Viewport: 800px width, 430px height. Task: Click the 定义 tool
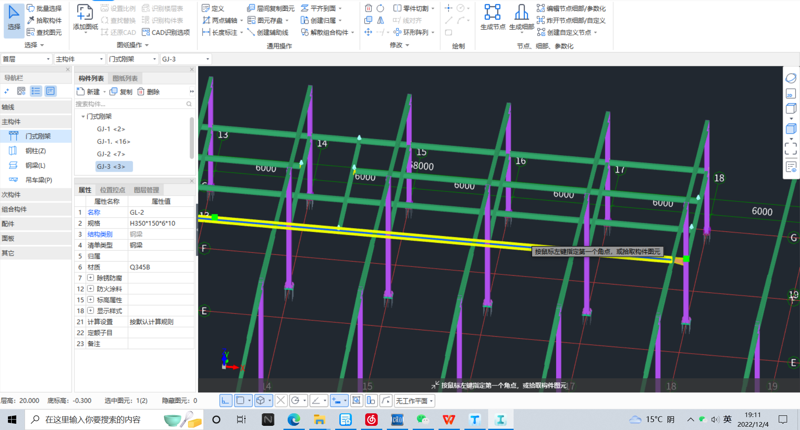point(213,8)
